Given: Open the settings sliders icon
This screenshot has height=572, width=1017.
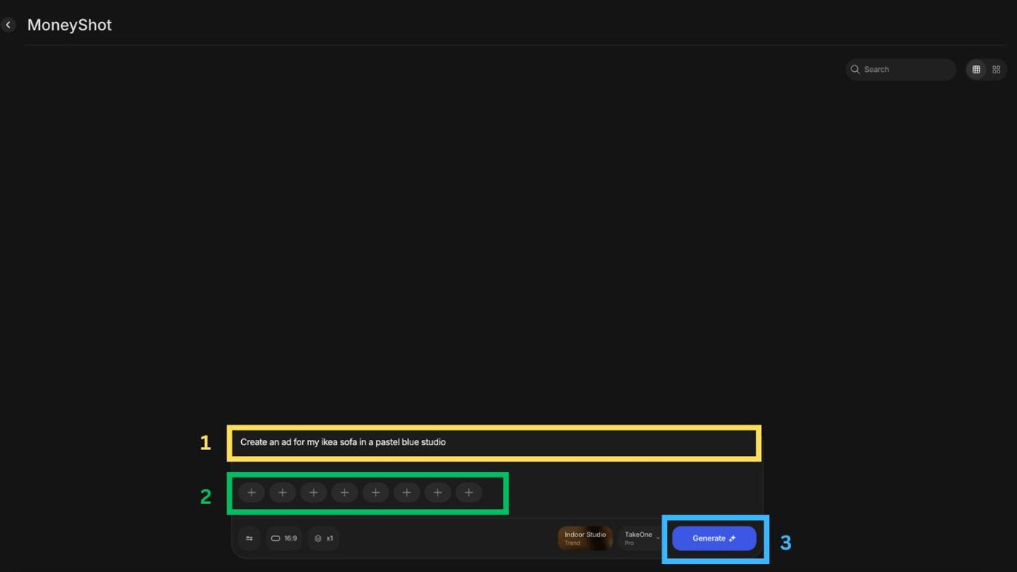Looking at the screenshot, I should pos(249,539).
